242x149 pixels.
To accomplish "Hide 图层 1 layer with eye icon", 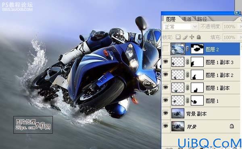I will coord(166,100).
